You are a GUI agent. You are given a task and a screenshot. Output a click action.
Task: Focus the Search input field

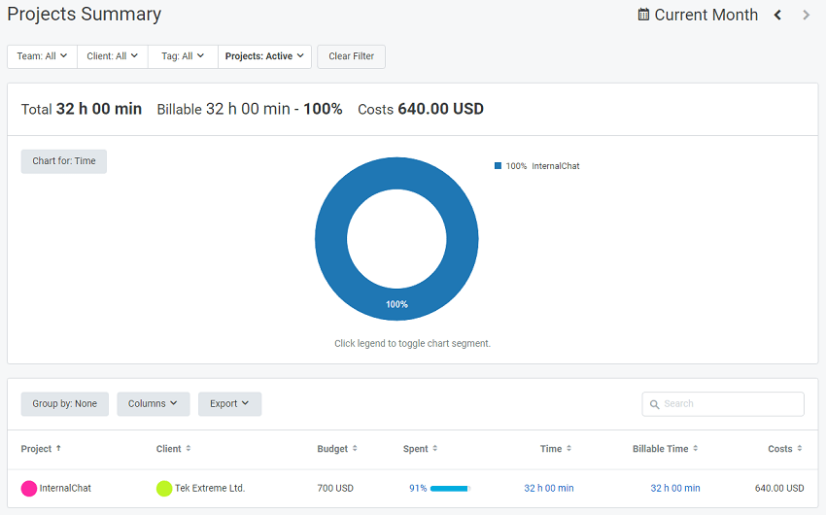[x=723, y=404]
